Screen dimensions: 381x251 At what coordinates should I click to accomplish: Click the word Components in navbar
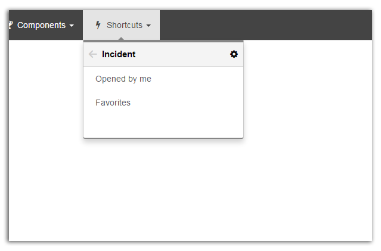pos(41,25)
